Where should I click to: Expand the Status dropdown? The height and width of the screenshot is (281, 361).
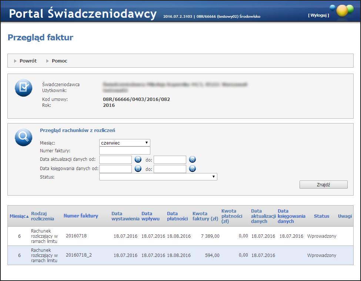click(x=158, y=177)
